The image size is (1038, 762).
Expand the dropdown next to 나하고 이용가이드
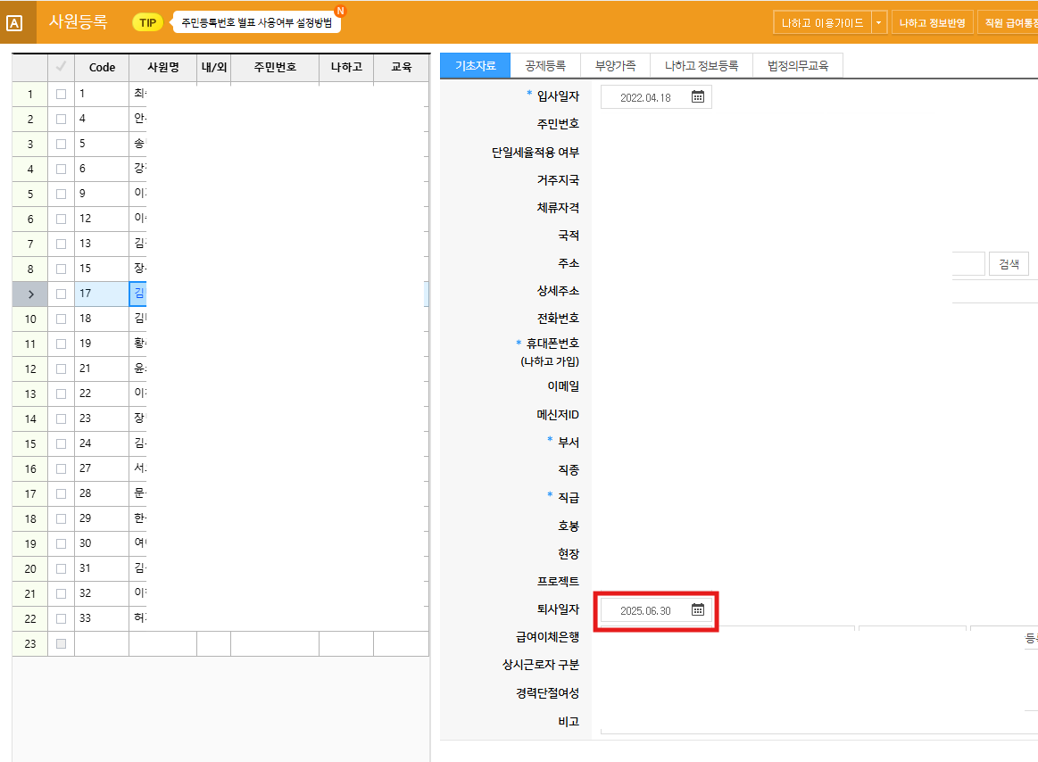(877, 21)
